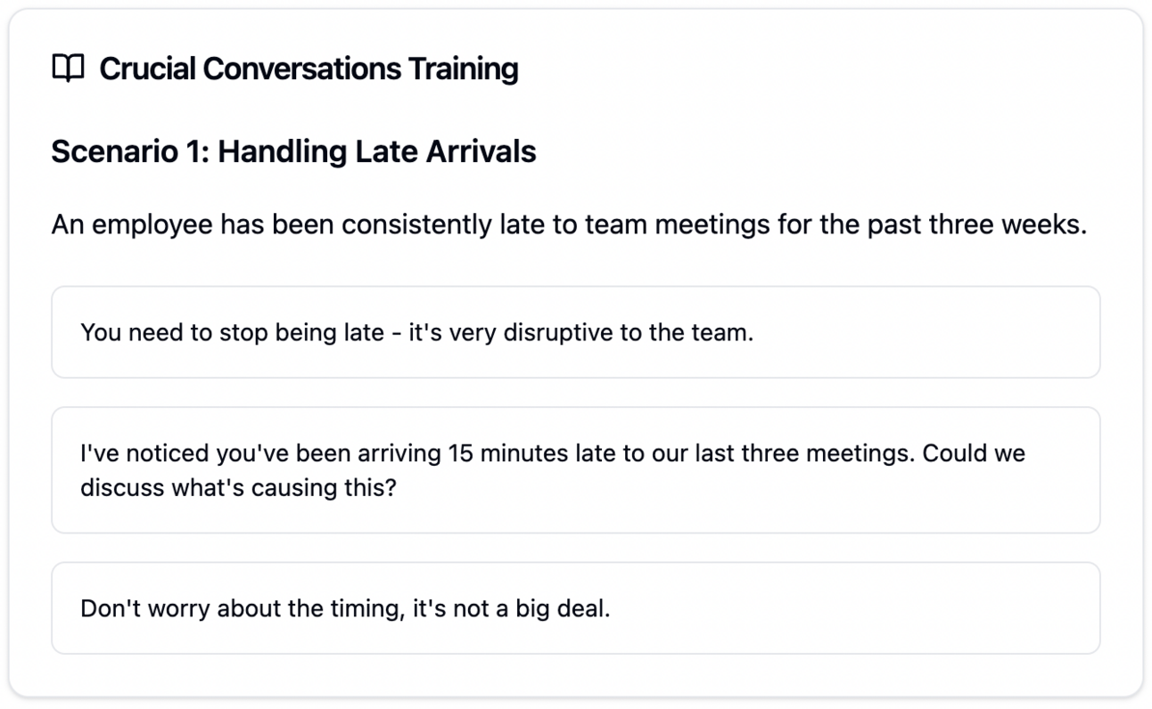Click the "Scenario 1: Handling Late Arrivals" heading
Image resolution: width=1152 pixels, height=709 pixels.
(293, 151)
